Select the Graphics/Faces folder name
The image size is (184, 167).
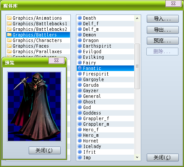[31, 46]
